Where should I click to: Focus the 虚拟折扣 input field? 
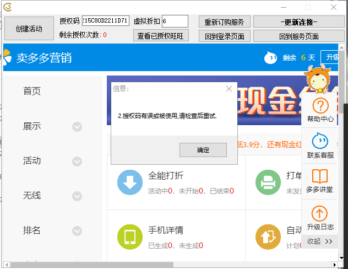click(x=175, y=21)
